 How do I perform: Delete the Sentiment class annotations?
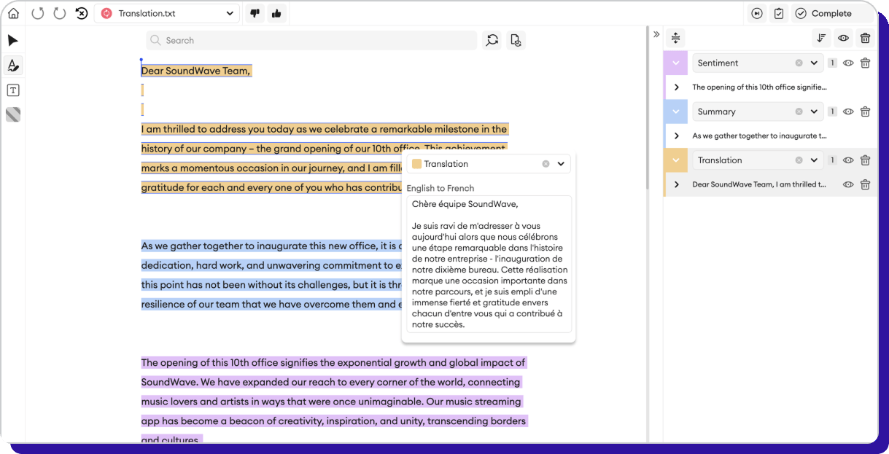865,63
